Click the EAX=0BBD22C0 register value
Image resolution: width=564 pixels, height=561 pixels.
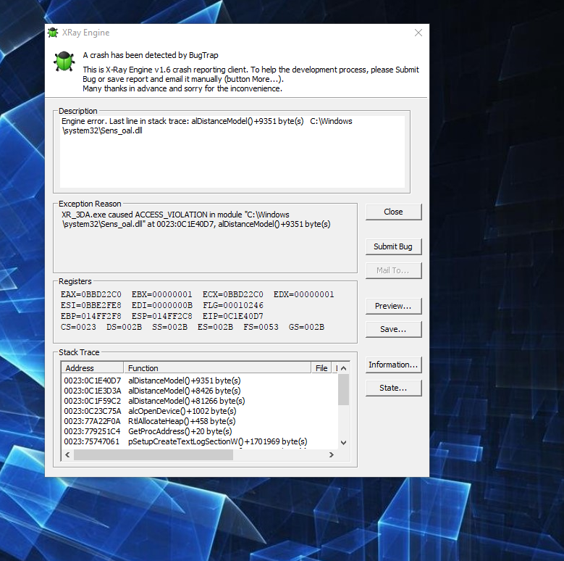point(91,294)
